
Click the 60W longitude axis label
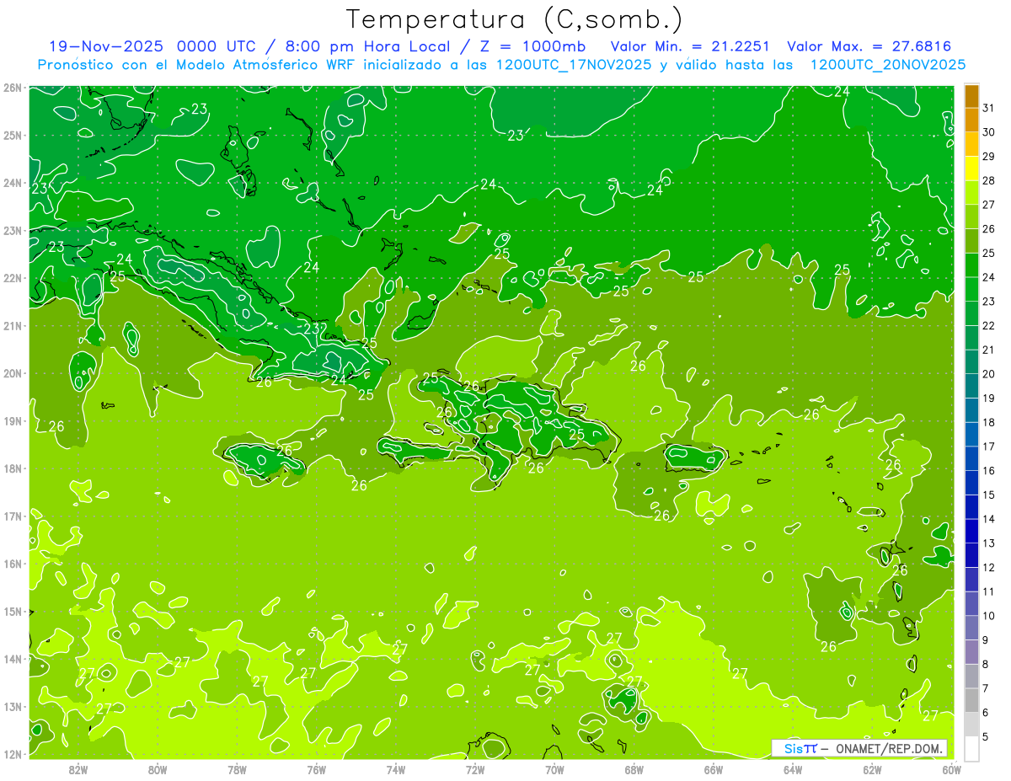pyautogui.click(x=951, y=770)
